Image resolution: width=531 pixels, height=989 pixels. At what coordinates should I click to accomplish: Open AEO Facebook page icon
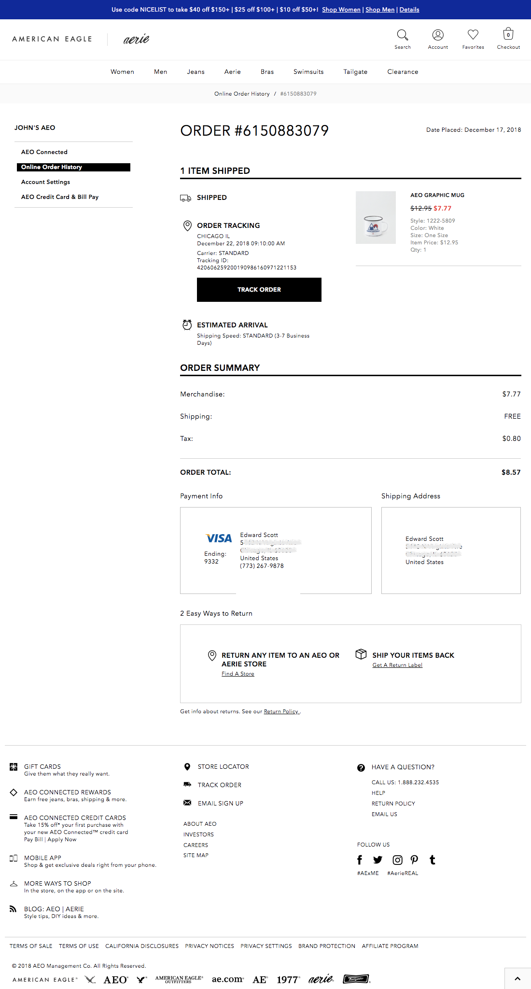point(360,860)
